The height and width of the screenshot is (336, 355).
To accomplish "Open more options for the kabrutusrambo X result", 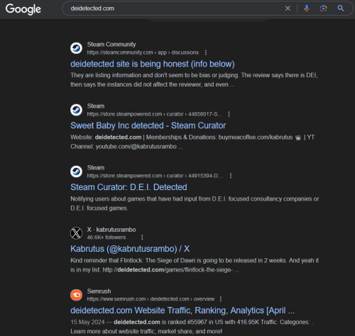I will pos(142,237).
